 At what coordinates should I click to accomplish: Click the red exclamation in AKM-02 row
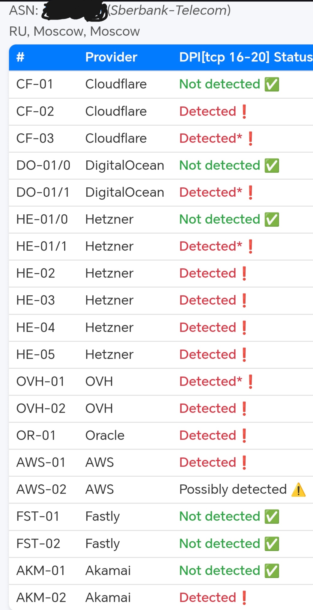(x=244, y=598)
